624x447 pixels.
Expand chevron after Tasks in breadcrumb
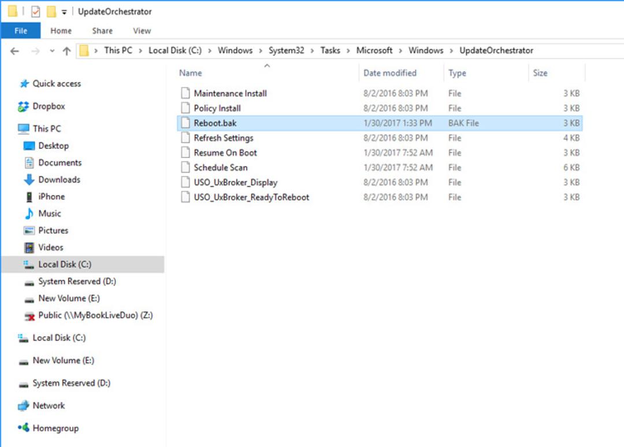click(x=348, y=51)
